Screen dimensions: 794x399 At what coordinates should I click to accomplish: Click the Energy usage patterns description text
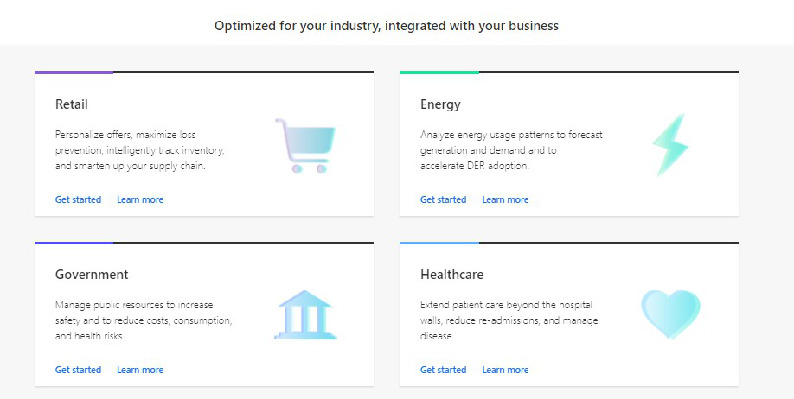click(x=511, y=150)
